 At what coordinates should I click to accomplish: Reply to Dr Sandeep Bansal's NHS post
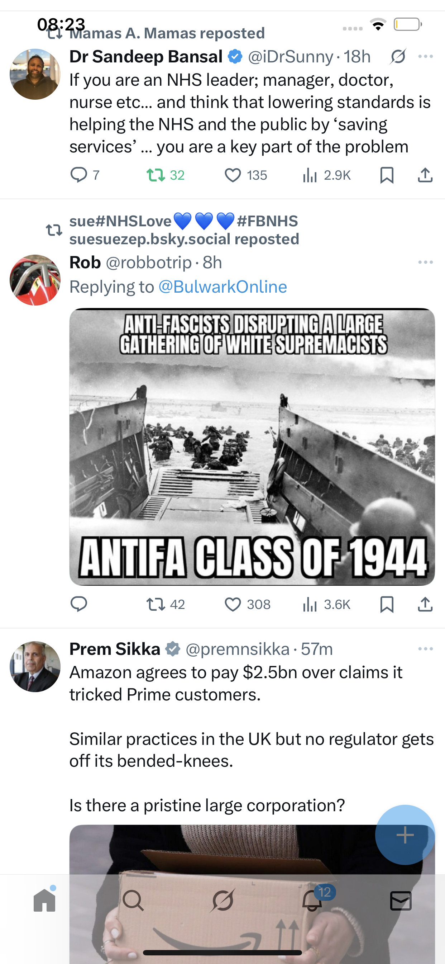click(79, 175)
